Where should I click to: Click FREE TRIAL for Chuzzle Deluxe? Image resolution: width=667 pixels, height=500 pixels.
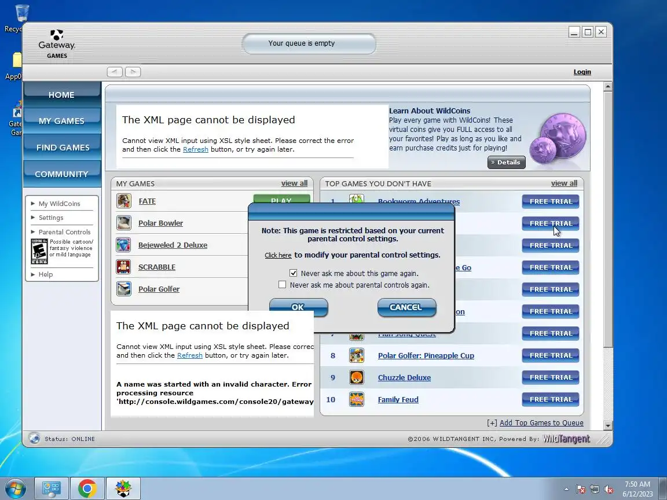coord(551,377)
